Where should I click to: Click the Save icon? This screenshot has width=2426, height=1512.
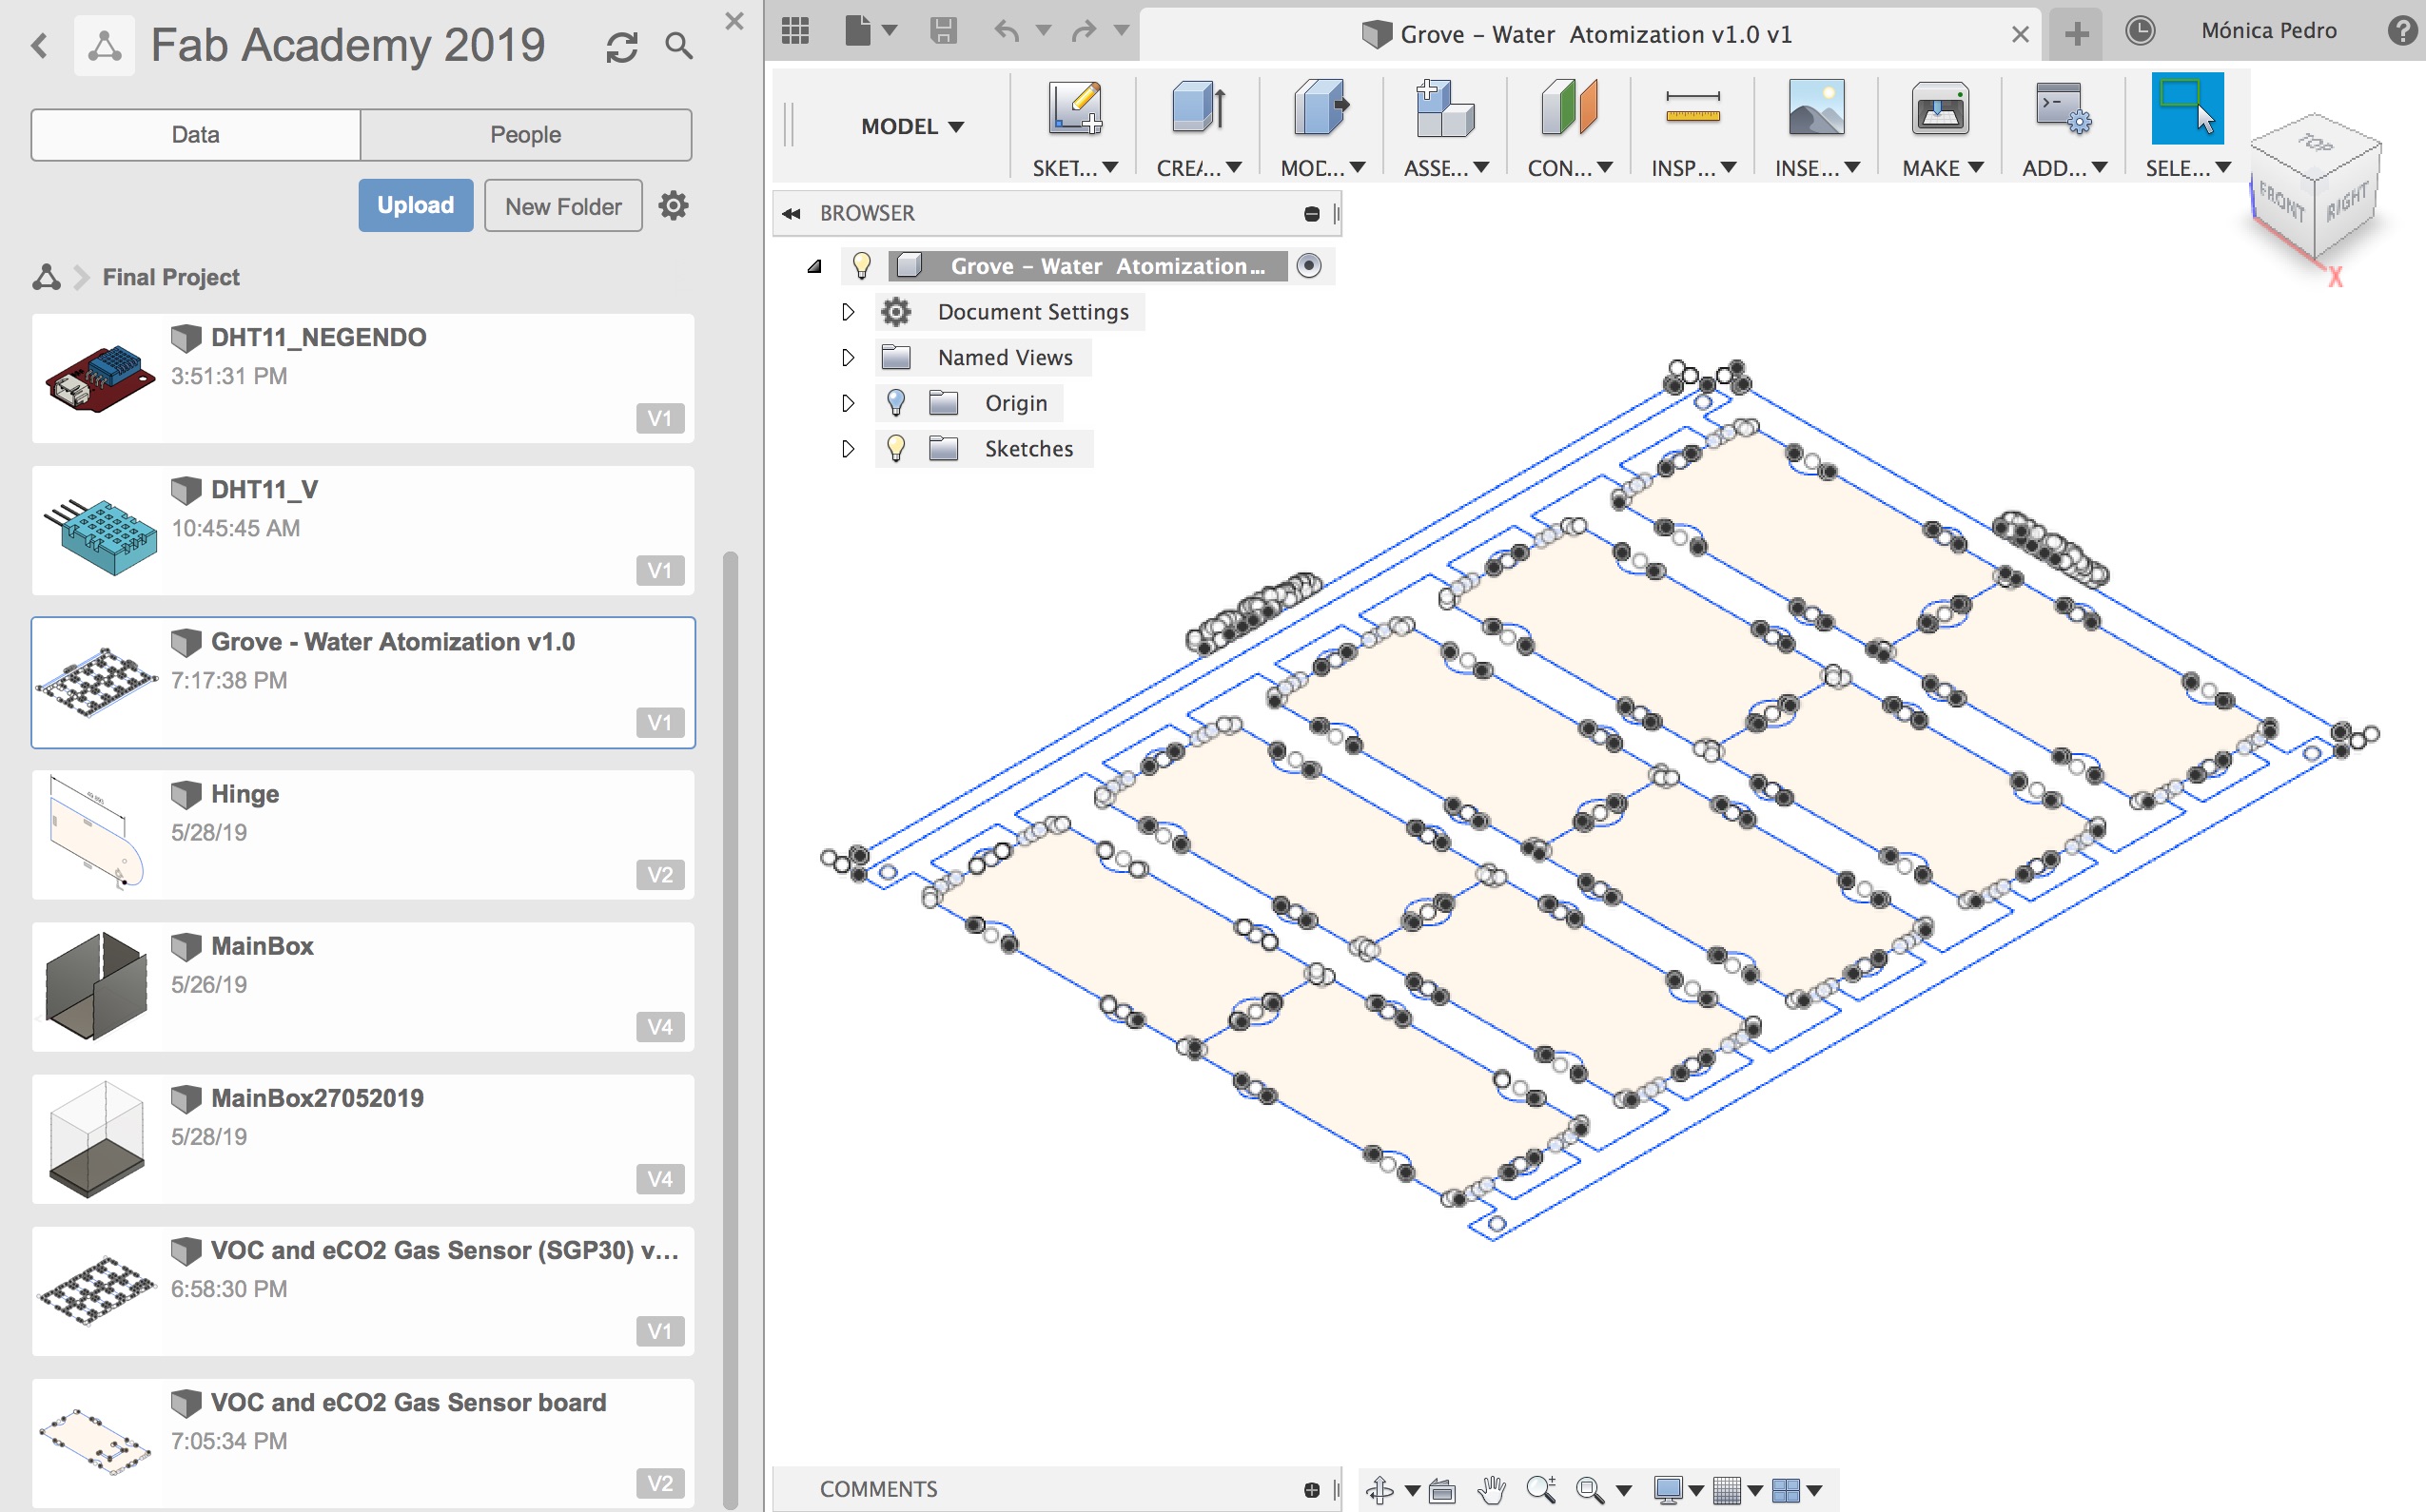click(943, 31)
